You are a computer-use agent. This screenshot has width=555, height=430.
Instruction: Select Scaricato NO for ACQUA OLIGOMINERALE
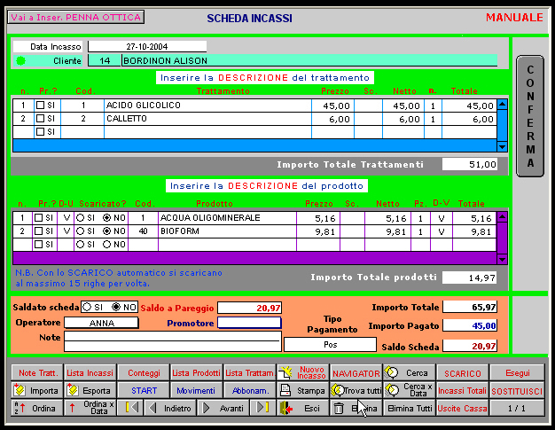click(106, 217)
